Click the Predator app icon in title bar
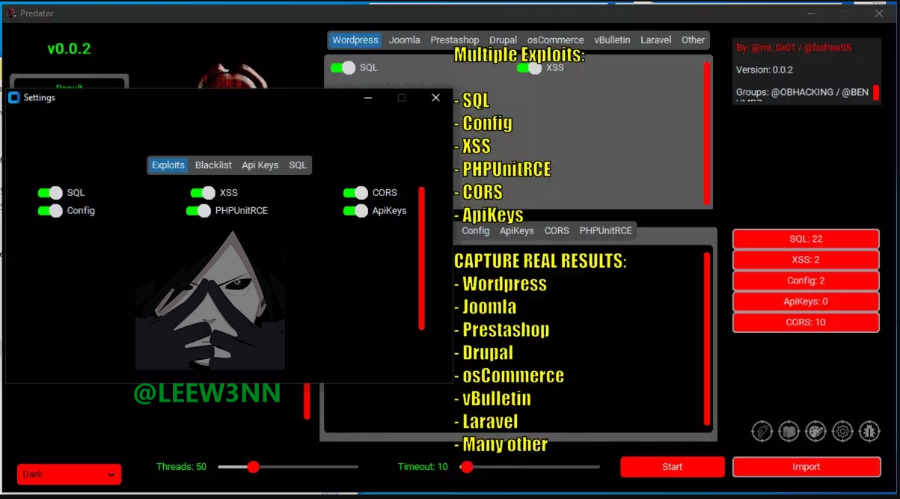900x499 pixels. [x=10, y=13]
